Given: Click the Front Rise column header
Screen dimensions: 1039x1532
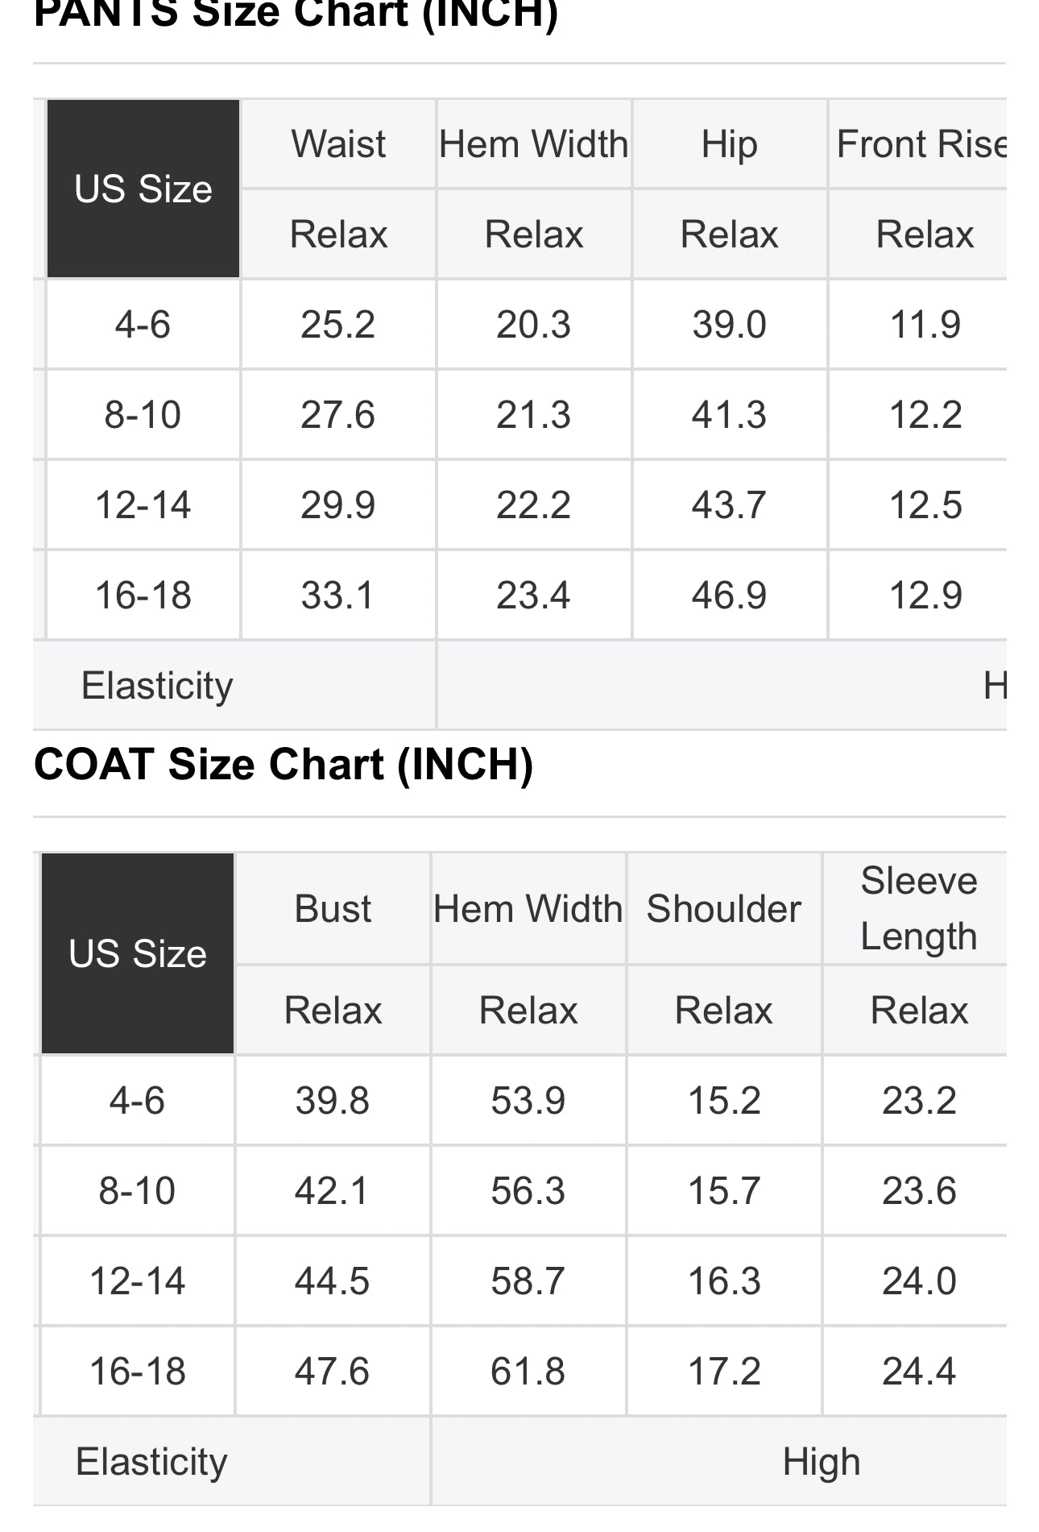Looking at the screenshot, I should [921, 144].
